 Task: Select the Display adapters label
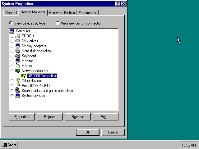point(34,46)
